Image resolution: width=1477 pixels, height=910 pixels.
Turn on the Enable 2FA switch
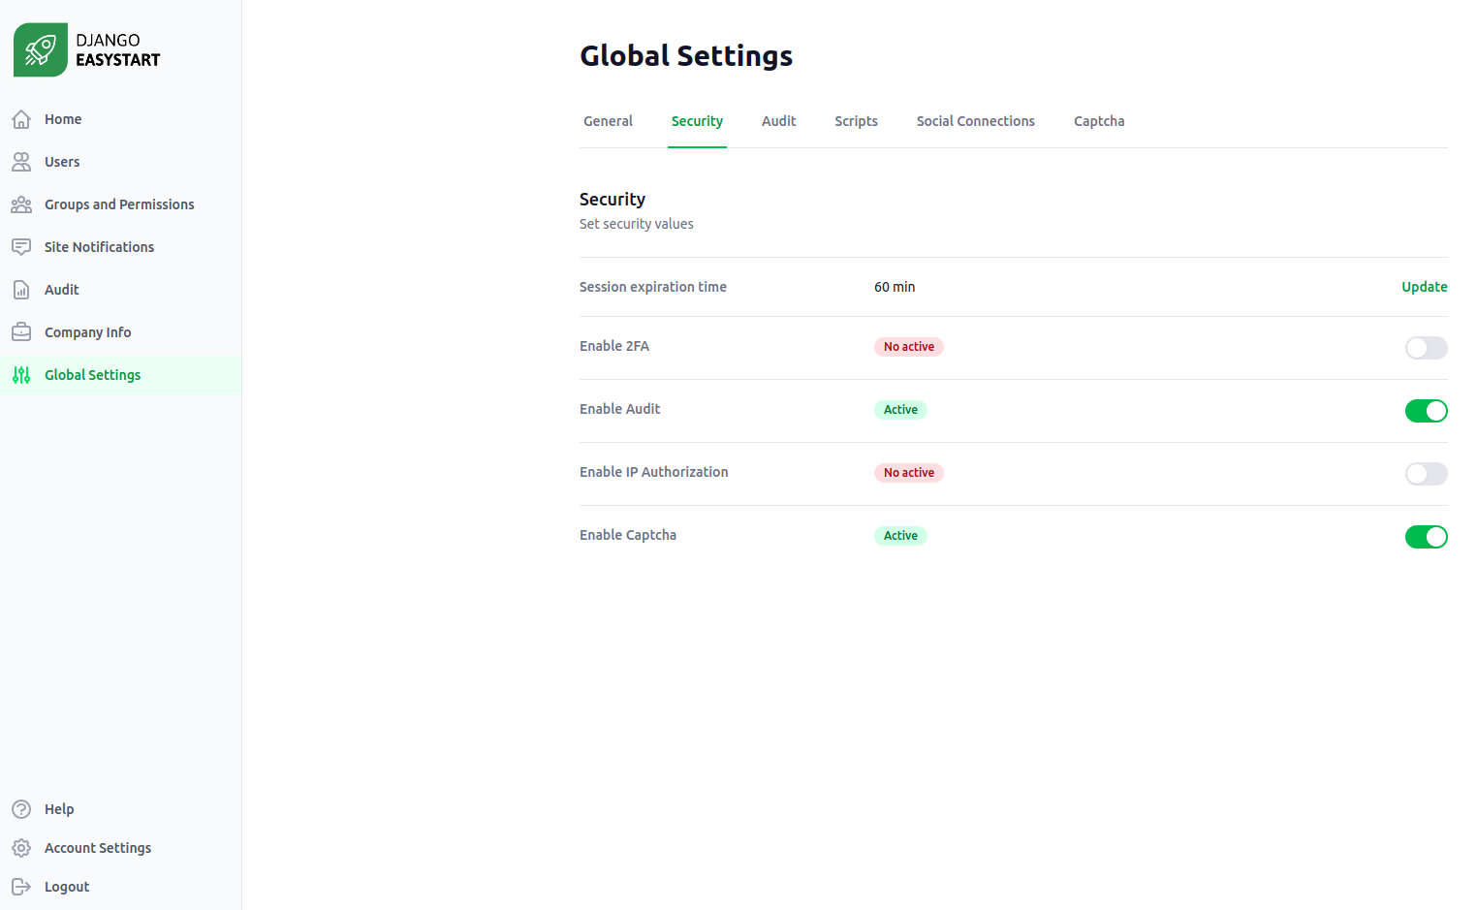pyautogui.click(x=1426, y=348)
